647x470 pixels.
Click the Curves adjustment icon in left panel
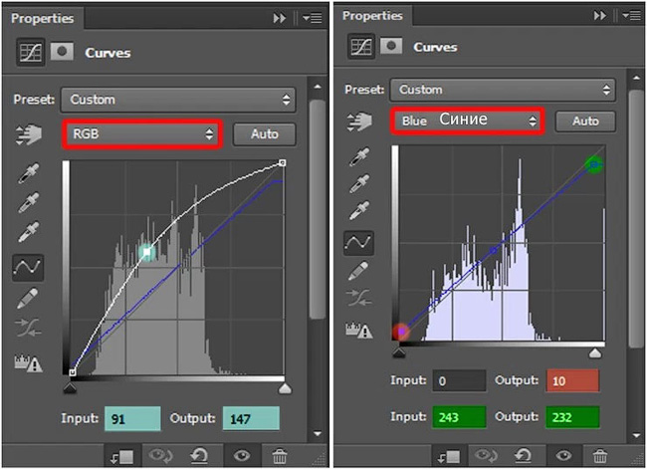31,52
